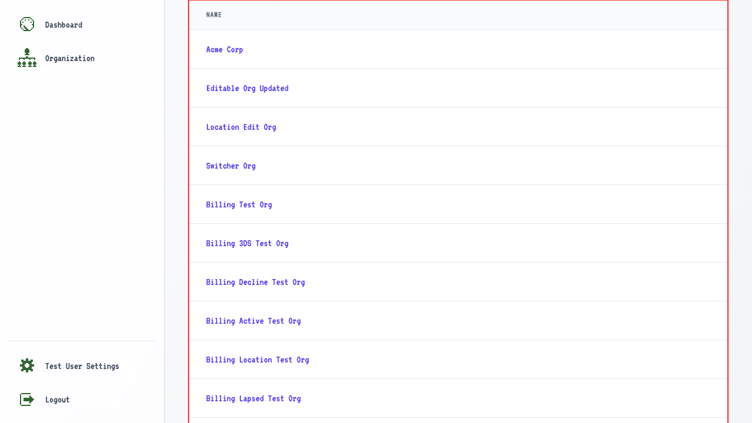Open Billing Decline Test Org
This screenshot has height=423, width=752.
pyautogui.click(x=256, y=282)
